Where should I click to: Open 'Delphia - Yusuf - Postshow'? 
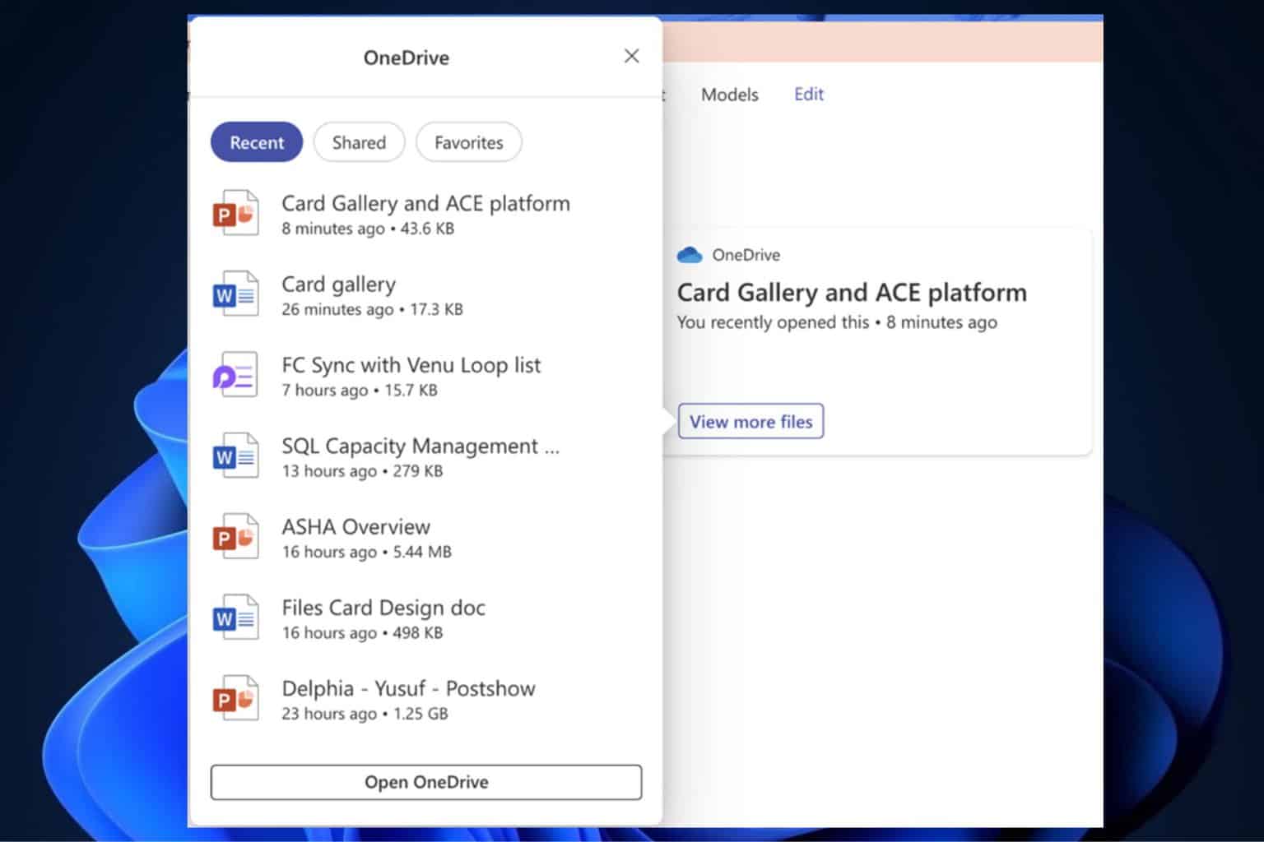pos(408,688)
